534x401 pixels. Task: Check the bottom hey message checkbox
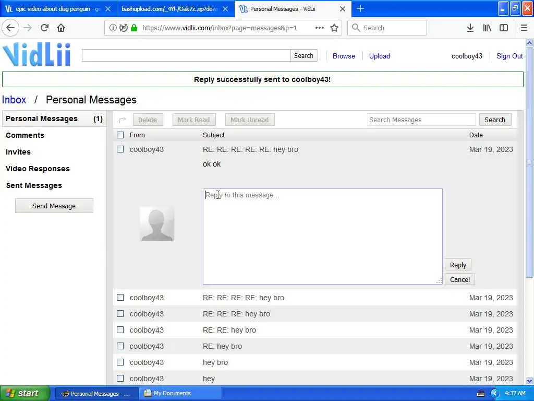click(120, 378)
